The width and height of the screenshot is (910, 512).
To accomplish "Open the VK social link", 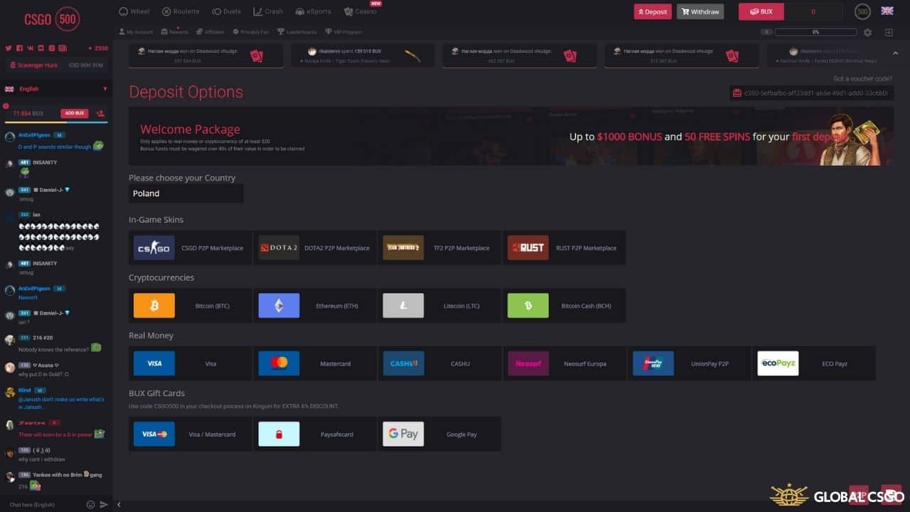I will click(x=30, y=48).
